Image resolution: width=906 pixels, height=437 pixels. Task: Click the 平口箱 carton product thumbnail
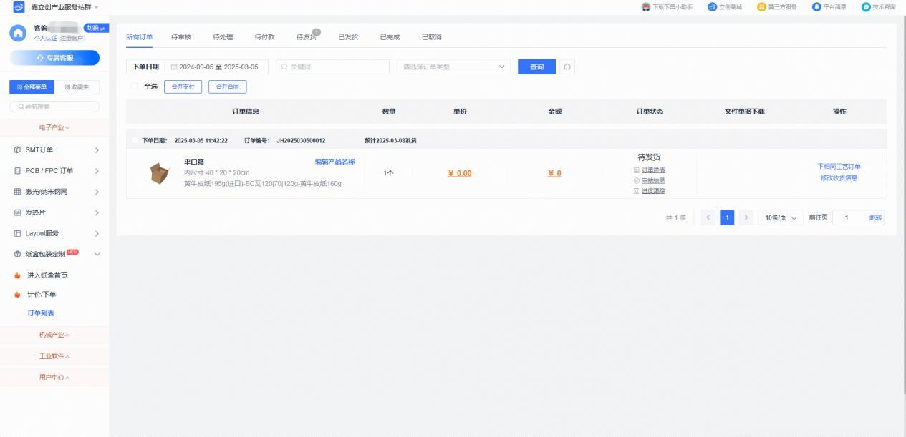159,173
